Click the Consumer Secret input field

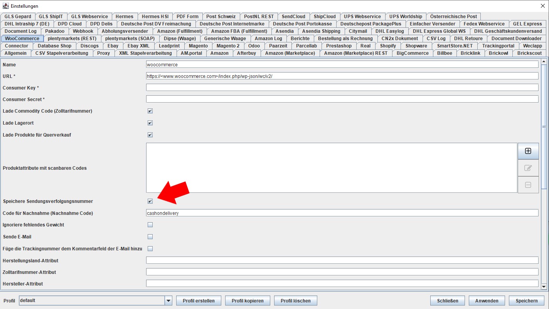point(342,99)
